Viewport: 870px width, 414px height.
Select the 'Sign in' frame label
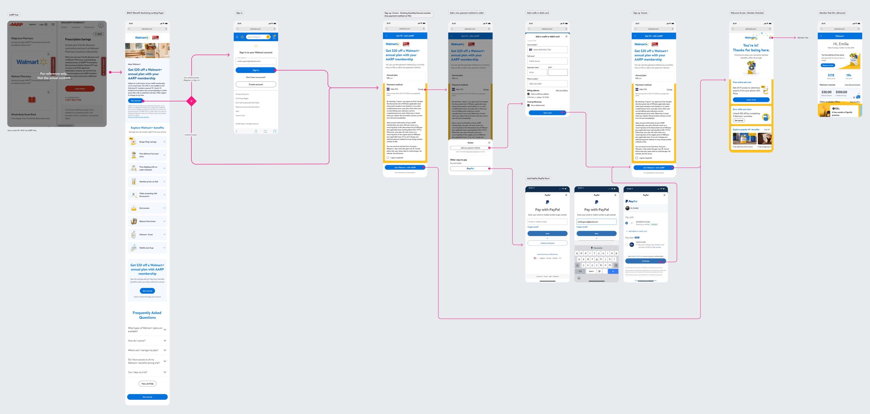239,13
